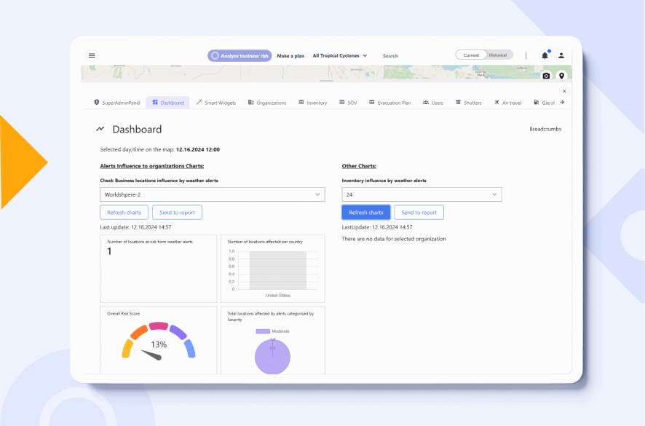The image size is (645, 426).
Task: Click the Moderate legend color swatch
Action: (x=262, y=331)
